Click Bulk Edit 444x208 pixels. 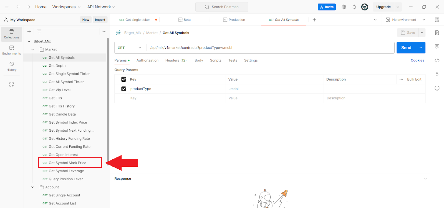click(414, 79)
